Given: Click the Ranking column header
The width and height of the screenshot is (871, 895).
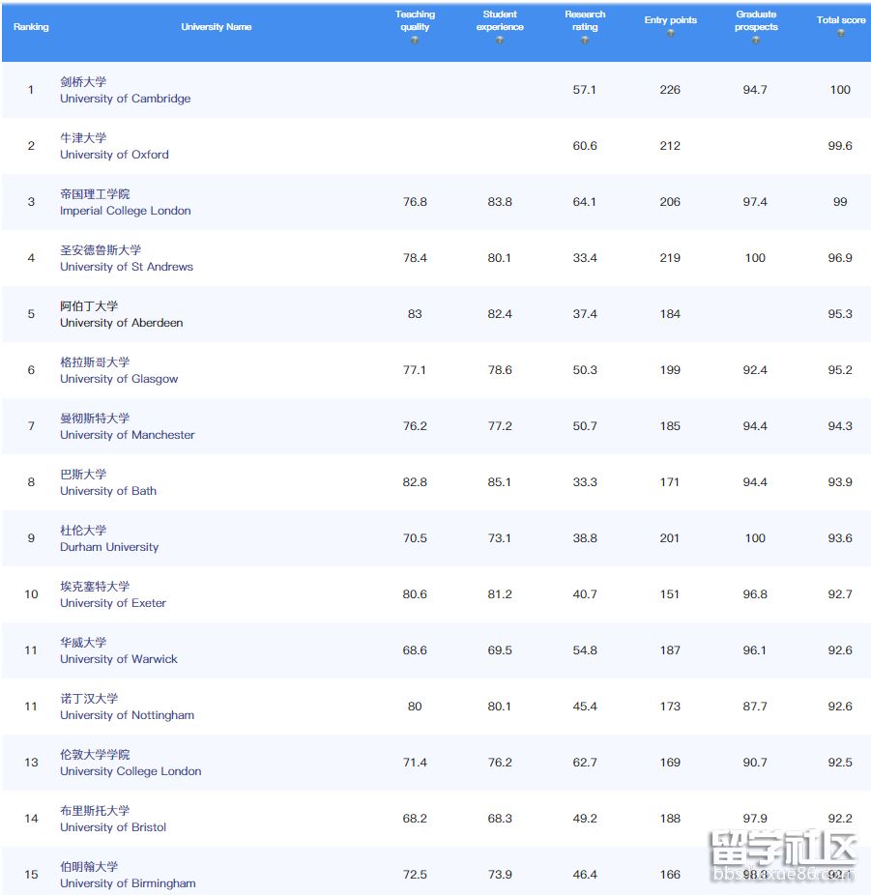Looking at the screenshot, I should [30, 27].
